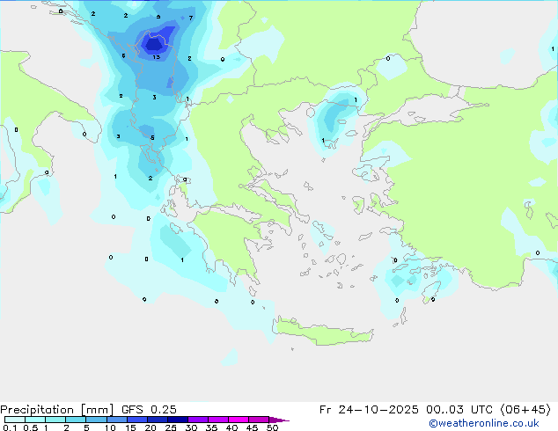Click the '7' precipitation value near top

[x=191, y=18]
